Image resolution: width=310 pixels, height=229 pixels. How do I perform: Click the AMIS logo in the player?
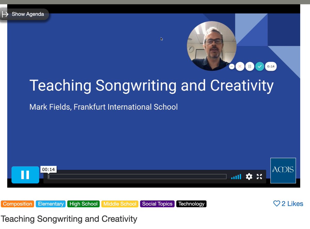(x=283, y=171)
